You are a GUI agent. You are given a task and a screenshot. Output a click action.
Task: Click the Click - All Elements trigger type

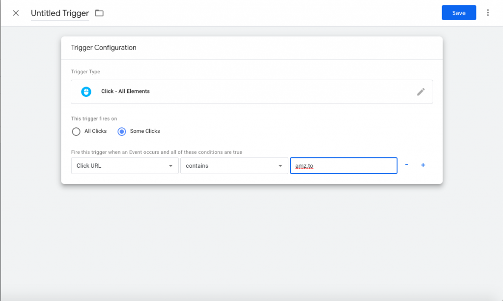coord(252,92)
